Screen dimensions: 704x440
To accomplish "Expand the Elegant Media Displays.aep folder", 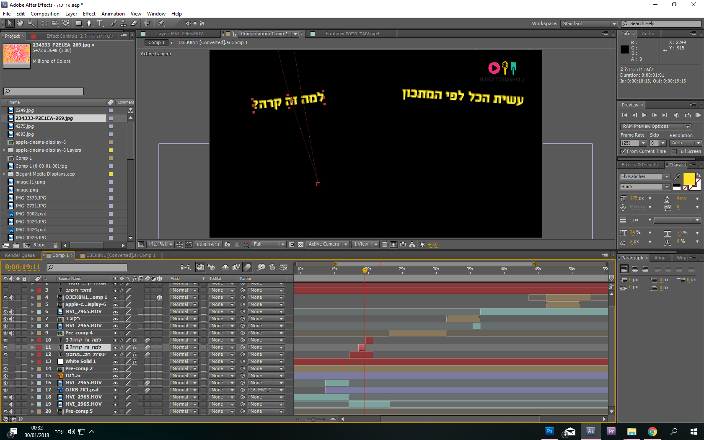I will (x=4, y=174).
